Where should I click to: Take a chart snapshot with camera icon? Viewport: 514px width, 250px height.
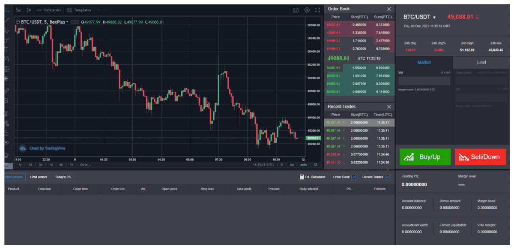click(x=296, y=10)
